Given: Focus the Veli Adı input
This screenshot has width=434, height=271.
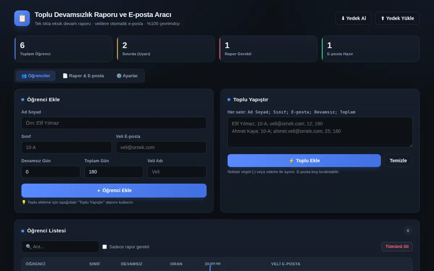Looking at the screenshot, I should pyautogui.click(x=177, y=172).
